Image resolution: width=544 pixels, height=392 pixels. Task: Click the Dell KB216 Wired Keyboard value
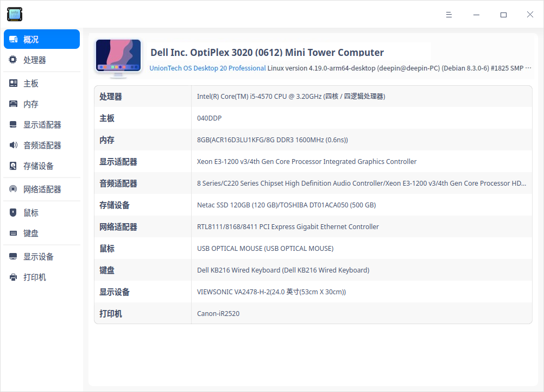pos(283,270)
